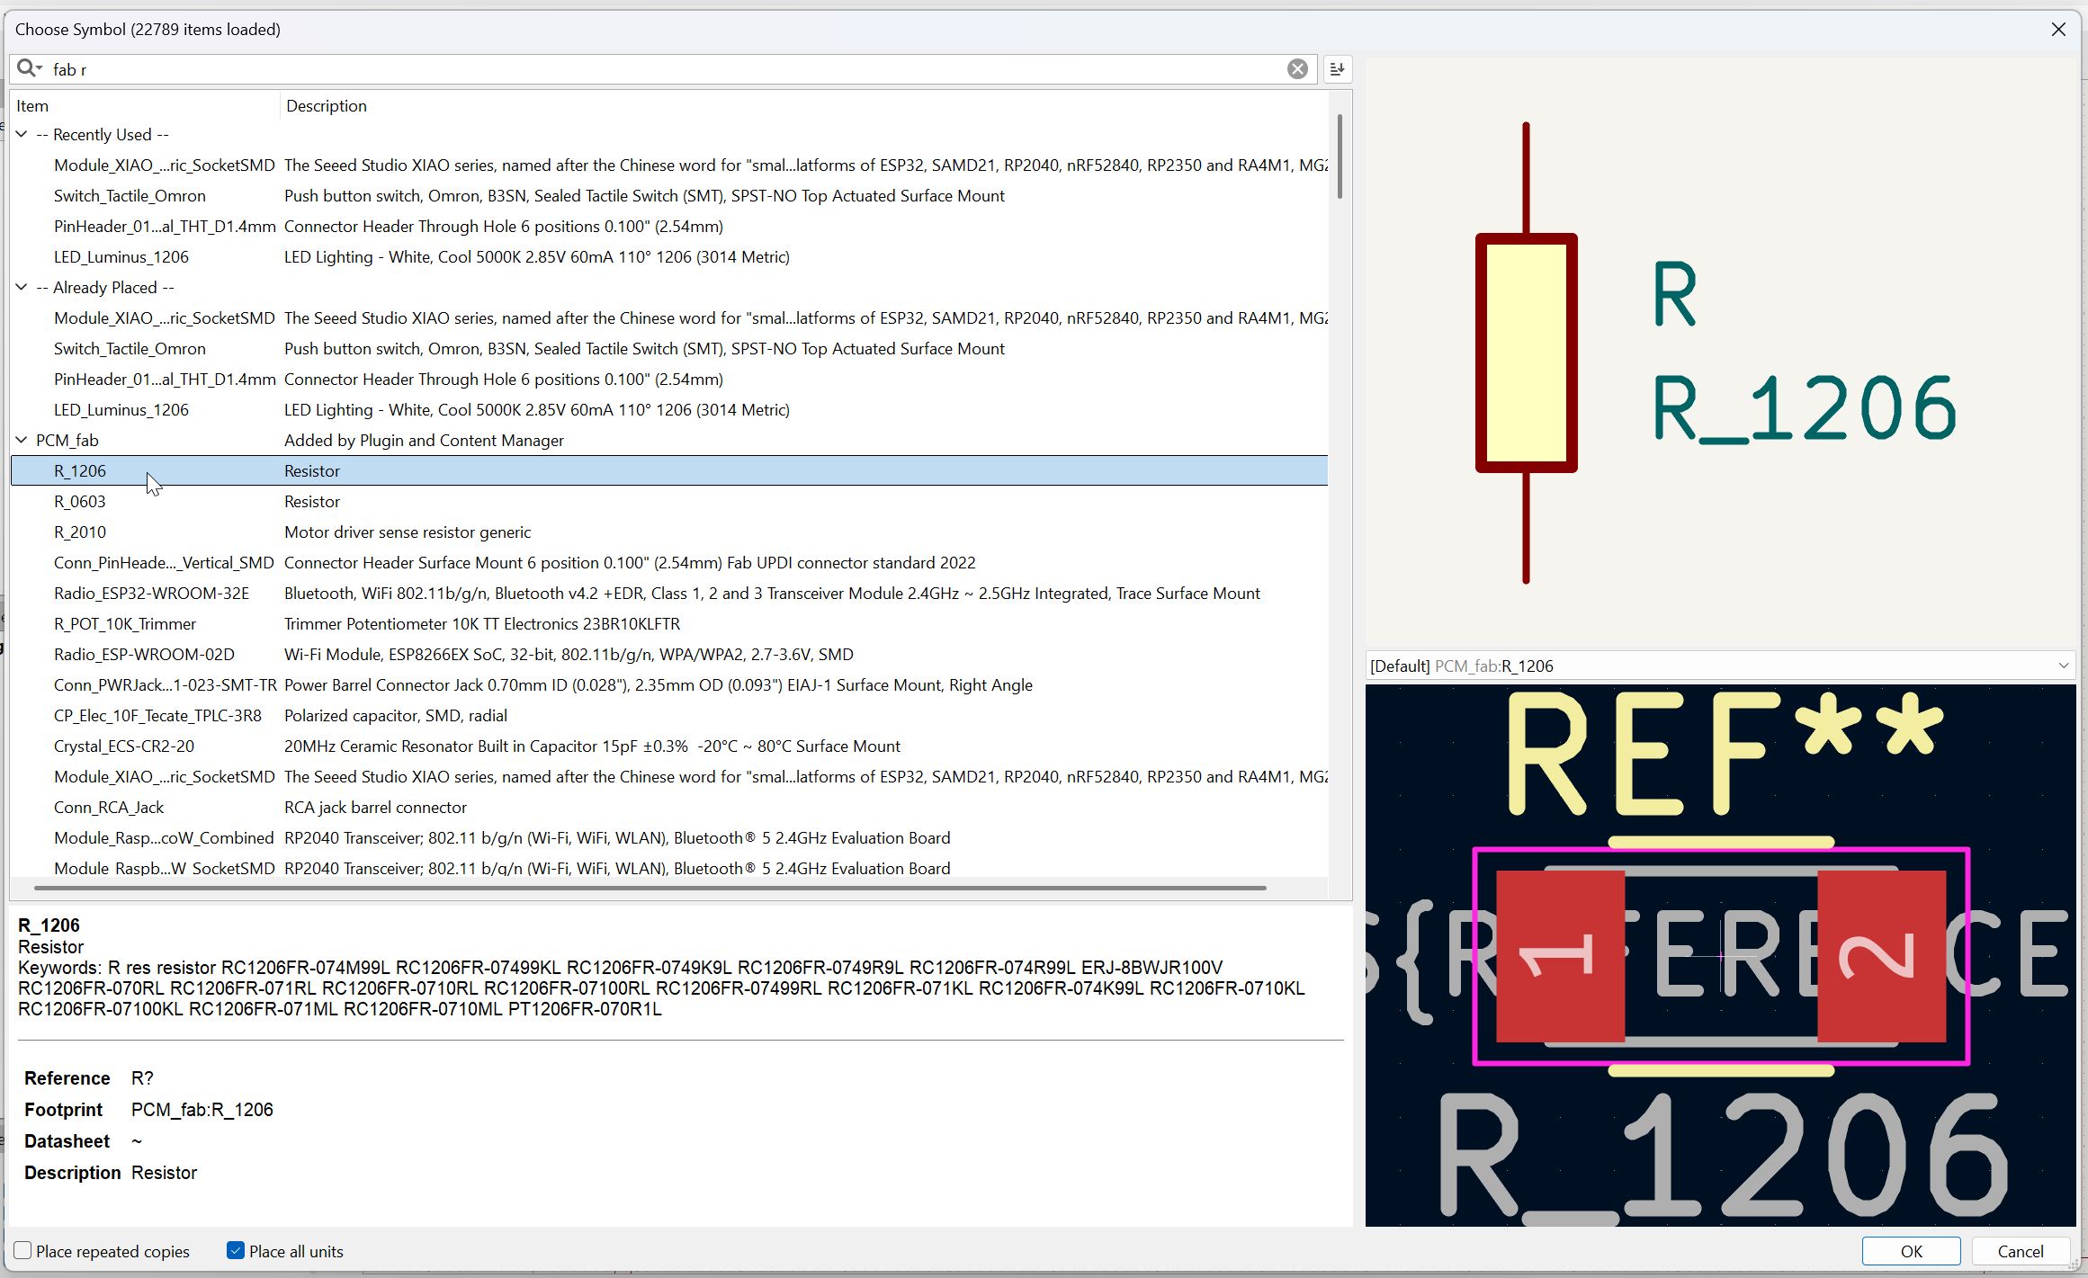Click the sort options icon

(x=1337, y=69)
